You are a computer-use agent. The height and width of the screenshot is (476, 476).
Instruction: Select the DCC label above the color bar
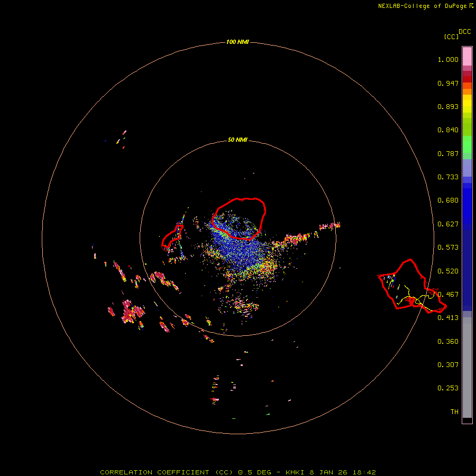(465, 32)
